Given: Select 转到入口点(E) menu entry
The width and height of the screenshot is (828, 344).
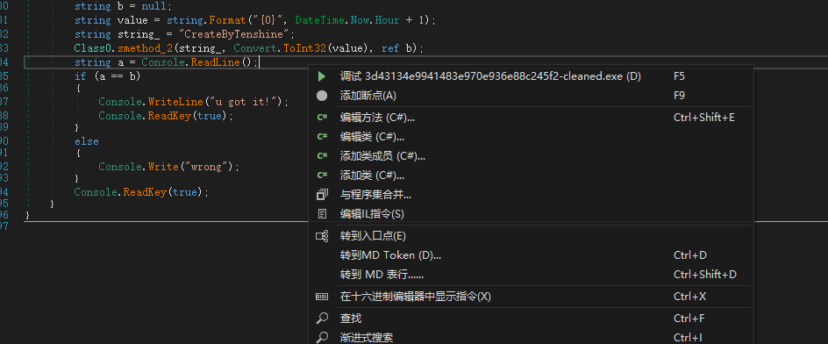Looking at the screenshot, I should (x=531, y=236).
